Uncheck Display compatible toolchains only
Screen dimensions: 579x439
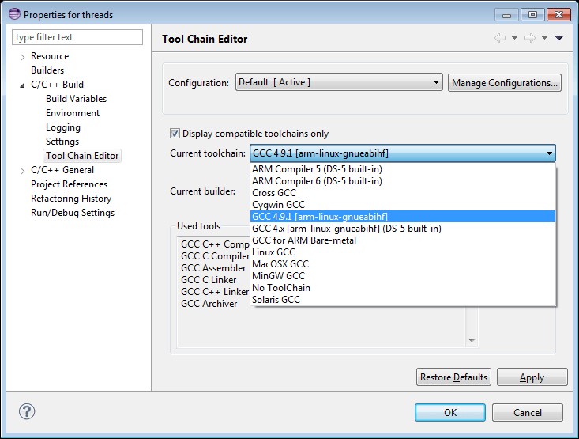coord(175,133)
